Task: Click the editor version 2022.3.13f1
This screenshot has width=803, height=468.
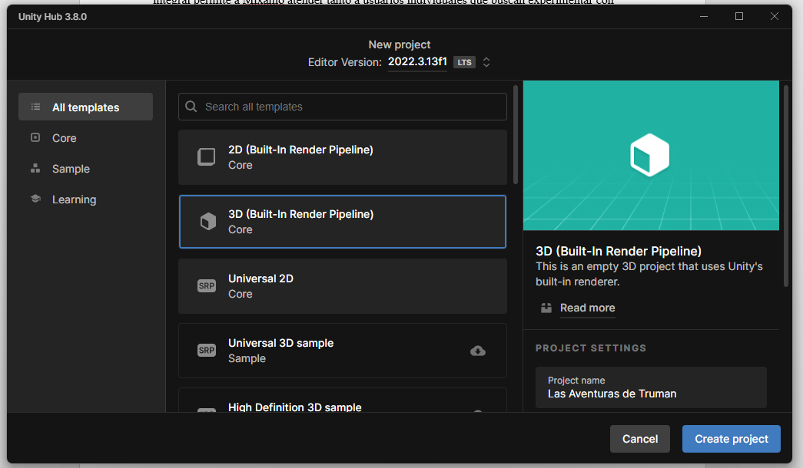Action: (417, 61)
